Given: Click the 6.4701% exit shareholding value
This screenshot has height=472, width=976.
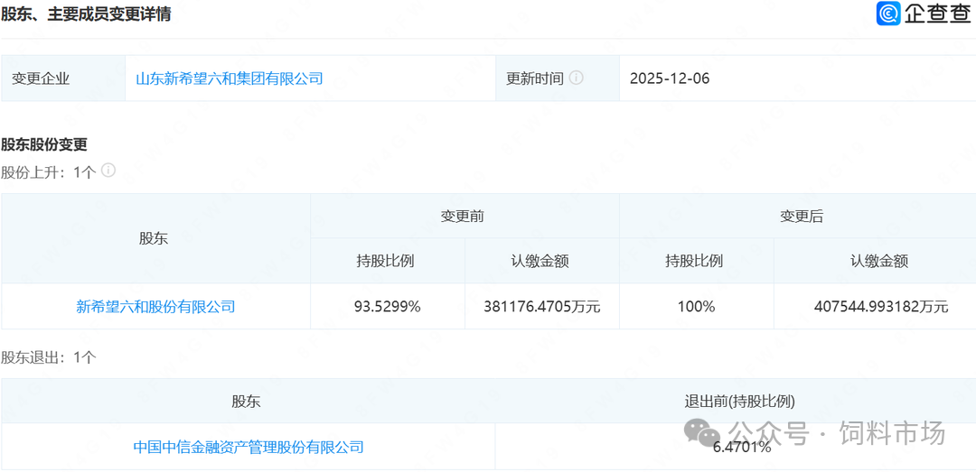Looking at the screenshot, I should tap(743, 447).
